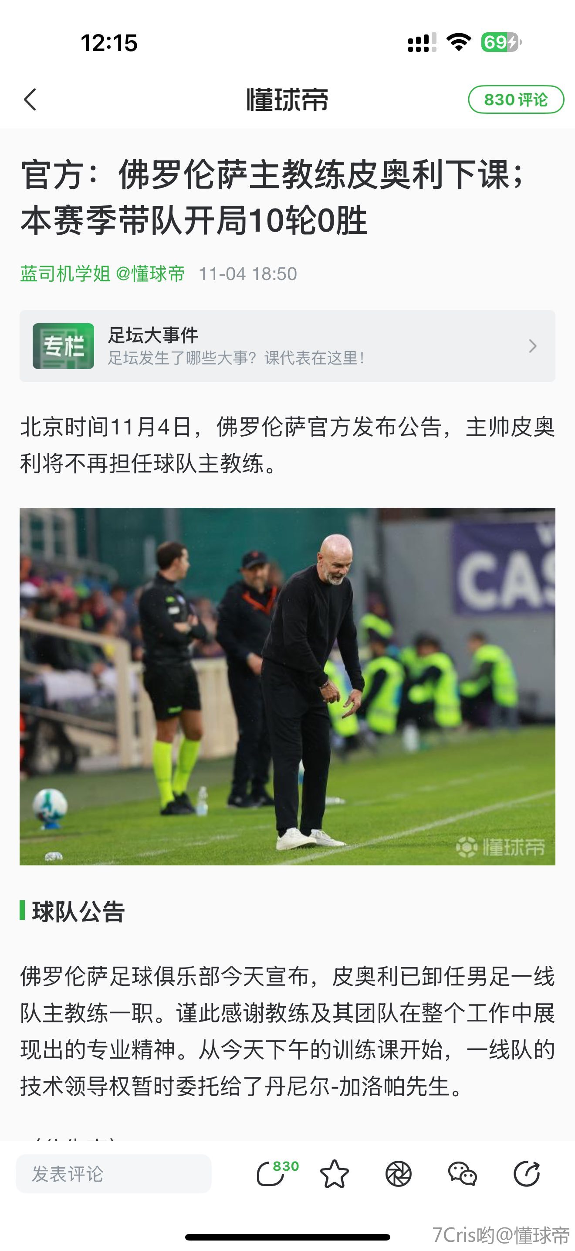Viewport: 575px width, 1251px height.
Task: Open the 足坛大事件 column card
Action: (x=287, y=346)
